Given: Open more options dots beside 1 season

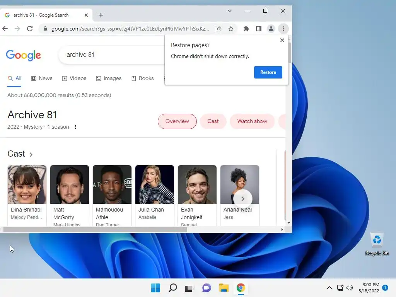Looking at the screenshot, I should click(75, 127).
